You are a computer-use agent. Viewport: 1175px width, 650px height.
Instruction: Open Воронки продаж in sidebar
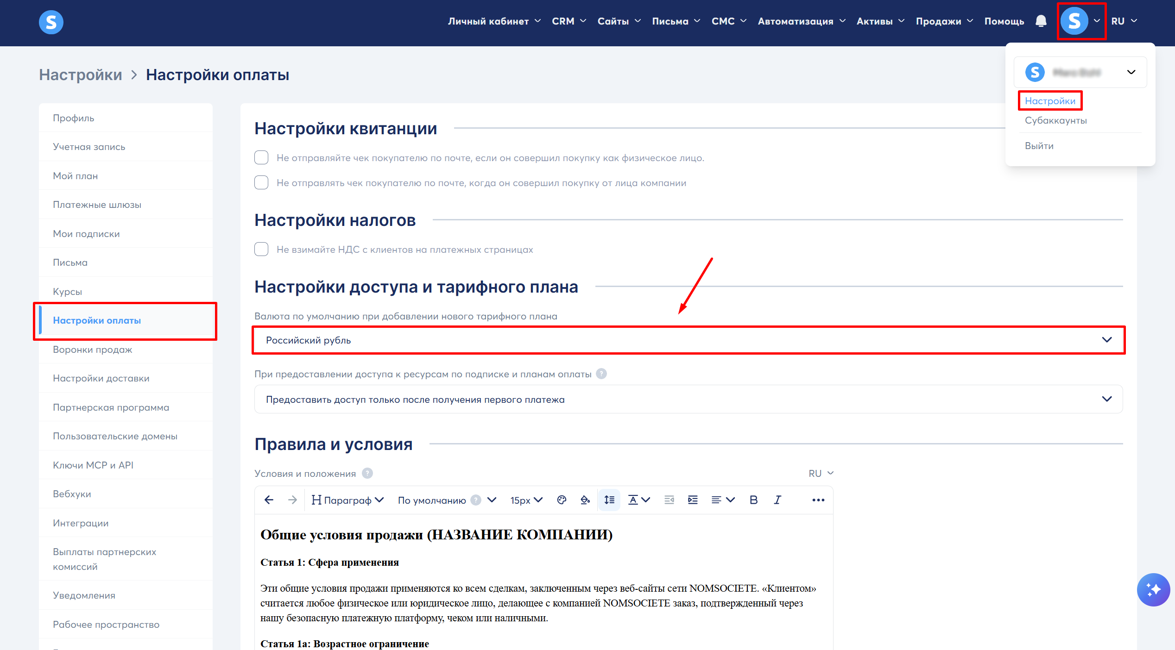tap(126, 350)
